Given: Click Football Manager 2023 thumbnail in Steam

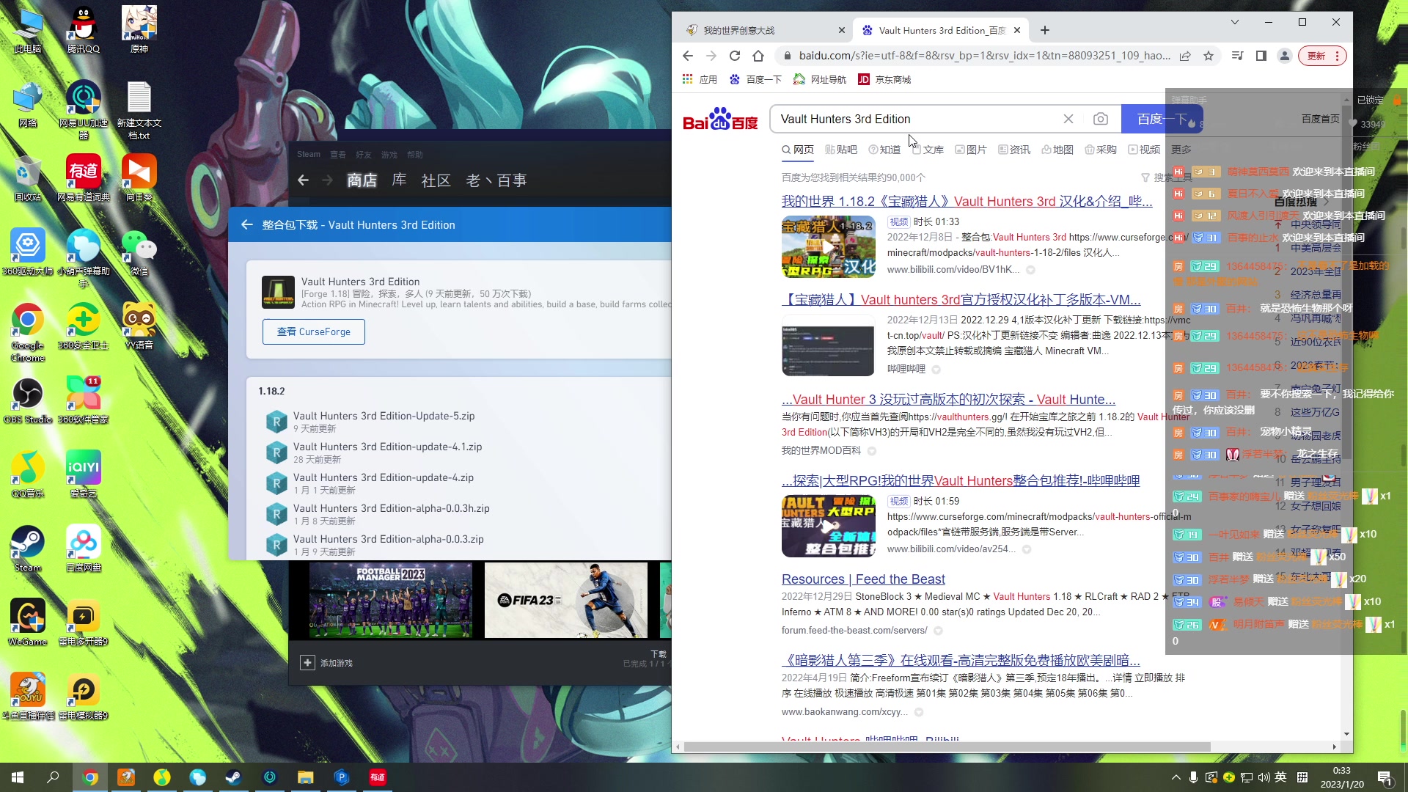Looking at the screenshot, I should coord(390,600).
